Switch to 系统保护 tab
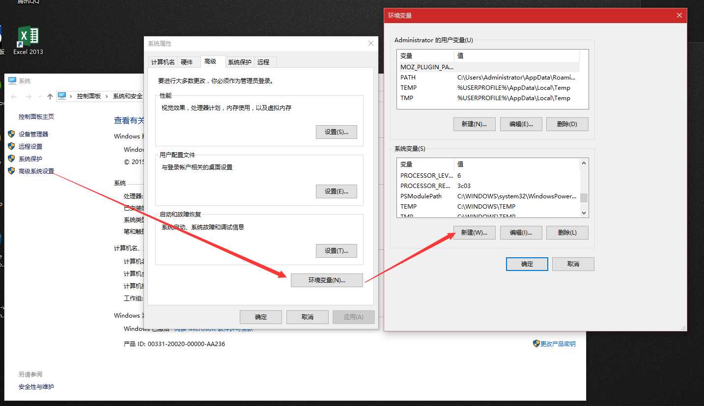Viewport: 704px width, 406px height. (240, 62)
